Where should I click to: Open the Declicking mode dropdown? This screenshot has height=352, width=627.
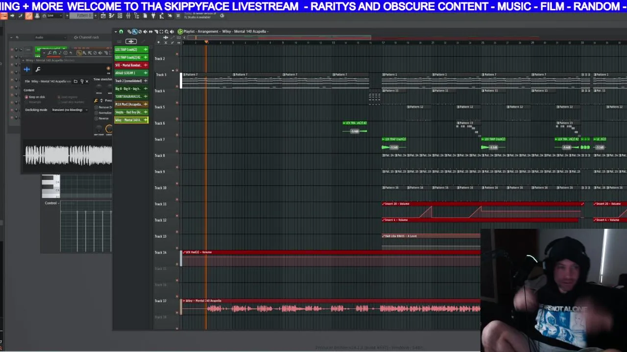click(70, 110)
